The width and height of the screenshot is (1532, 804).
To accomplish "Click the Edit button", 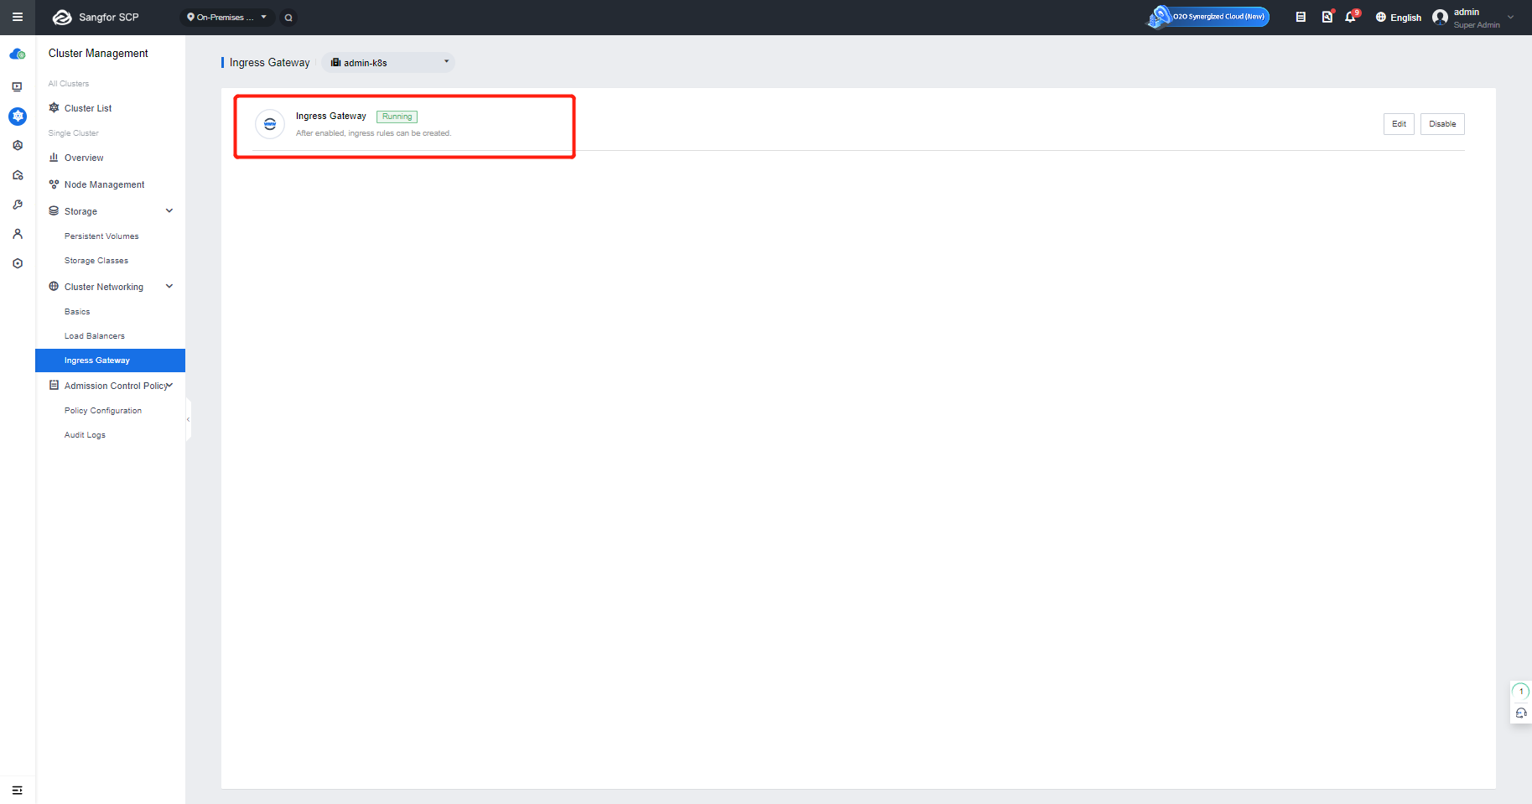I will point(1399,124).
